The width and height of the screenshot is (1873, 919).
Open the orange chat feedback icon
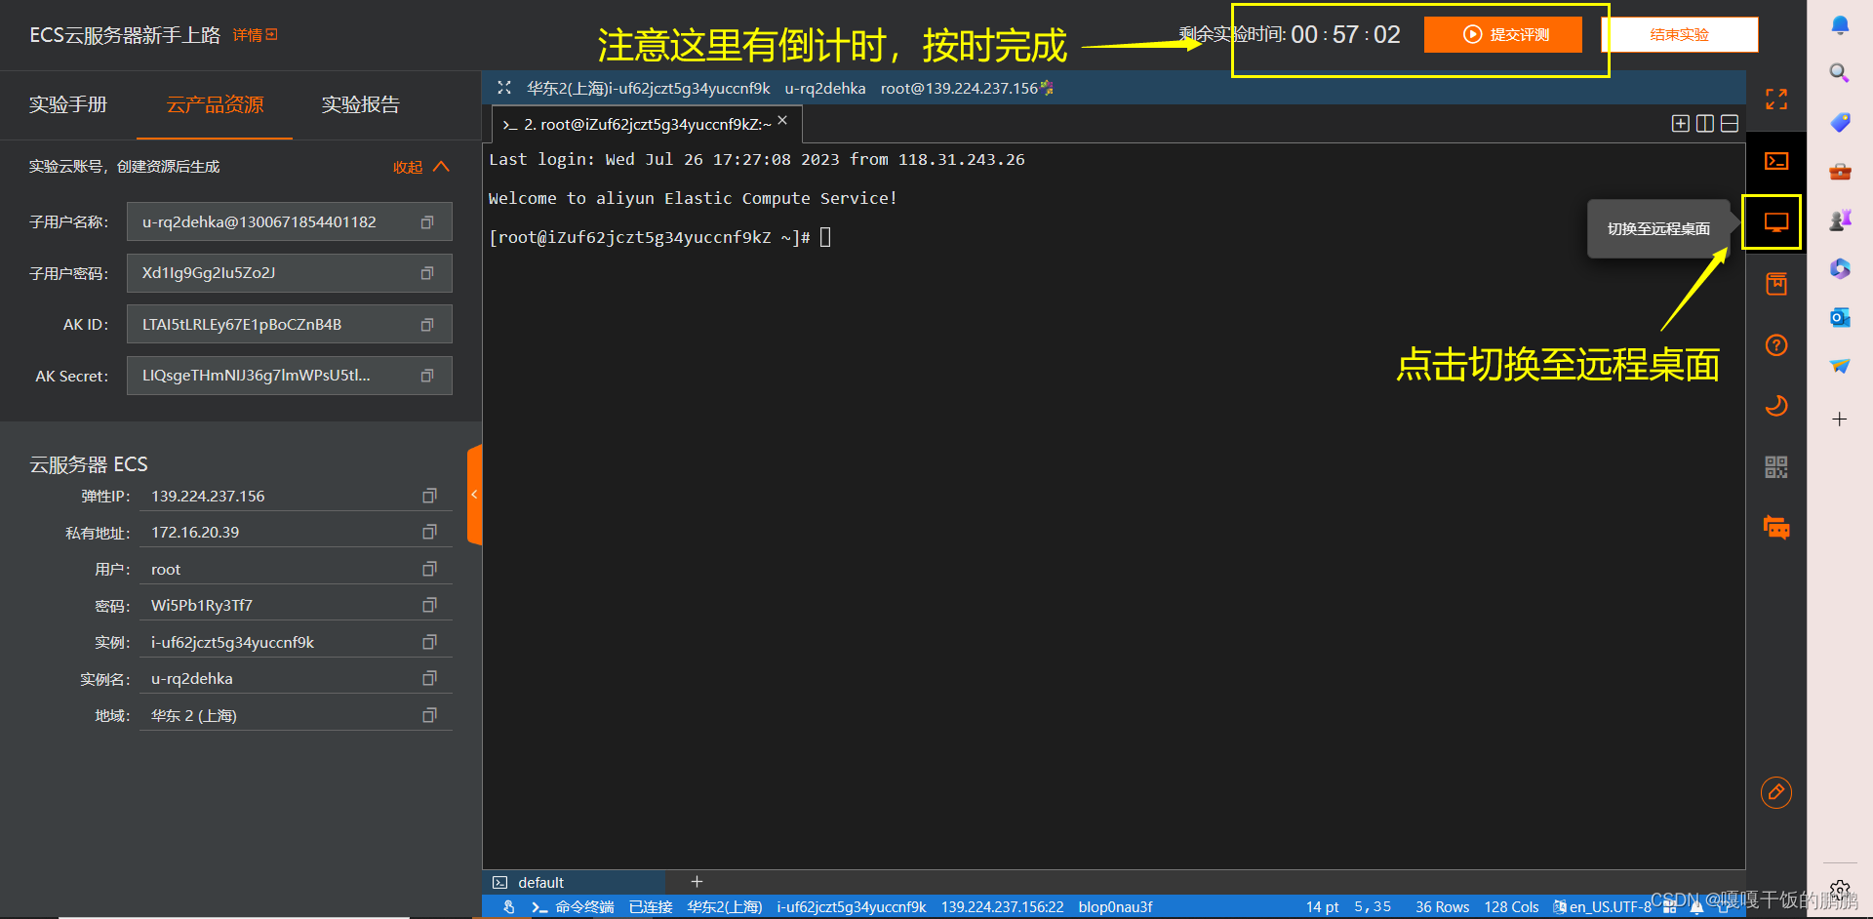point(1775,528)
